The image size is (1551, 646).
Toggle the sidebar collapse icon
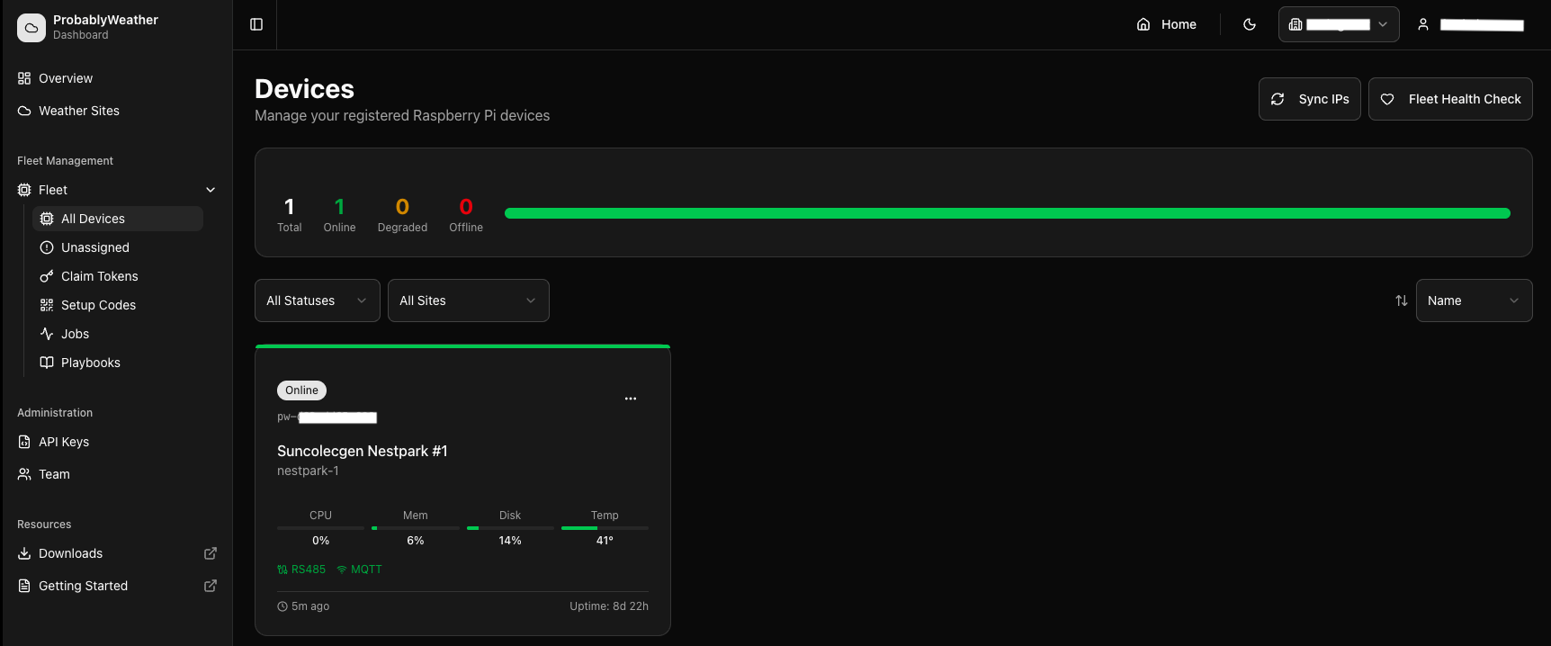(256, 24)
